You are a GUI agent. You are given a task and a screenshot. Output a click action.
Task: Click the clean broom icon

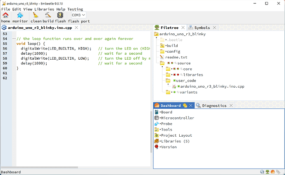[36, 15]
